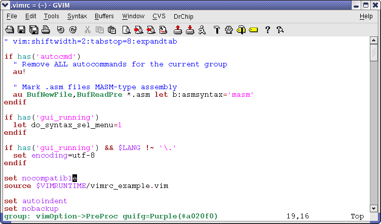
Task: Open the Syntax menu
Action: click(77, 16)
